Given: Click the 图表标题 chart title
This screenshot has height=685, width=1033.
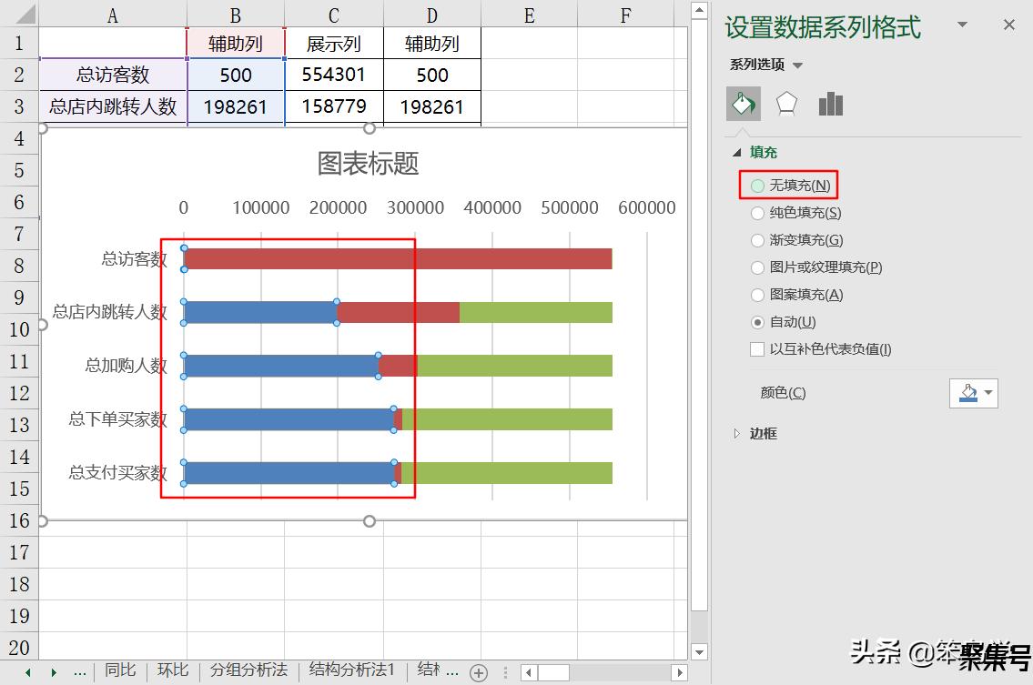Looking at the screenshot, I should tap(368, 164).
